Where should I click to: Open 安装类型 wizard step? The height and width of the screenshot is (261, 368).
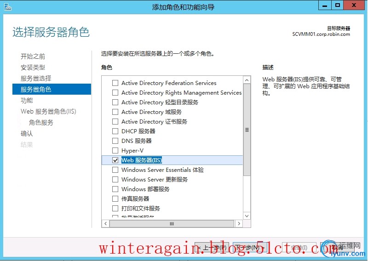tap(33, 67)
